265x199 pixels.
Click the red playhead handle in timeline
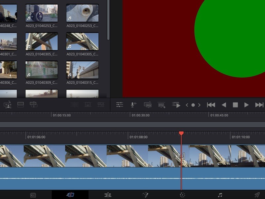point(181,133)
